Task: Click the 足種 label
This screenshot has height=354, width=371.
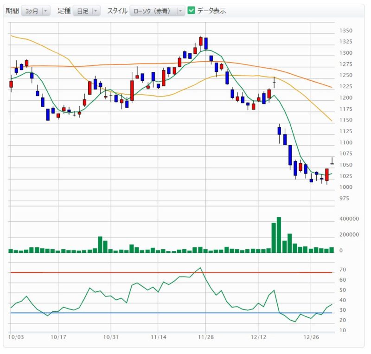Action: coord(64,11)
